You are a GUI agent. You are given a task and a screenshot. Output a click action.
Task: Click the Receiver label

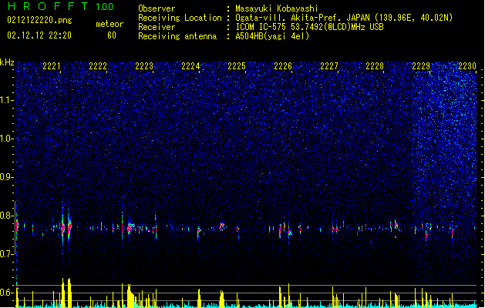[157, 27]
